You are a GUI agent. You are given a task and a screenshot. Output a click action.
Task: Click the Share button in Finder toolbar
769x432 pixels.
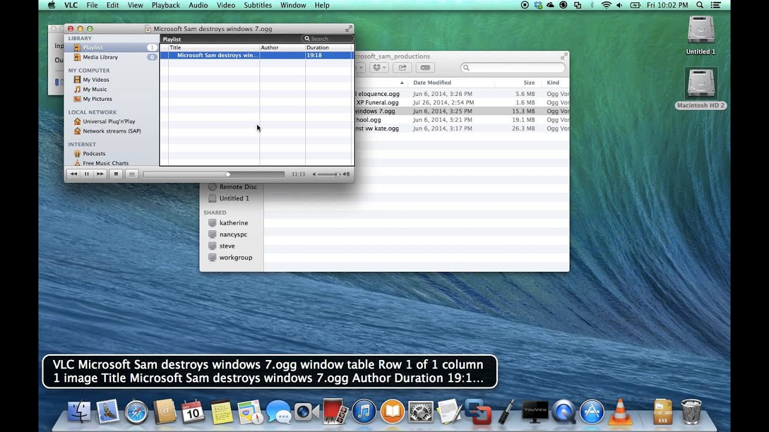pyautogui.click(x=403, y=67)
